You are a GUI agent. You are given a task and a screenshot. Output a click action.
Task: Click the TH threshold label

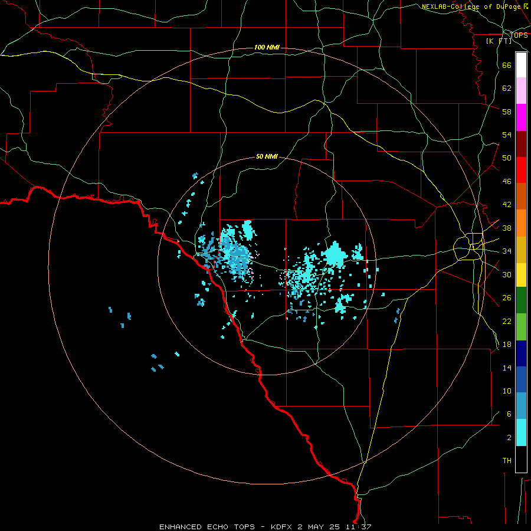point(507,461)
